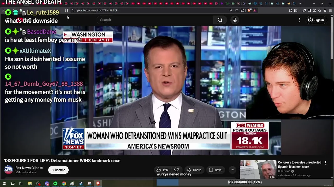Click the Fox News channel avatar
Image resolution: width=334 pixels, height=187 pixels.
click(8, 170)
